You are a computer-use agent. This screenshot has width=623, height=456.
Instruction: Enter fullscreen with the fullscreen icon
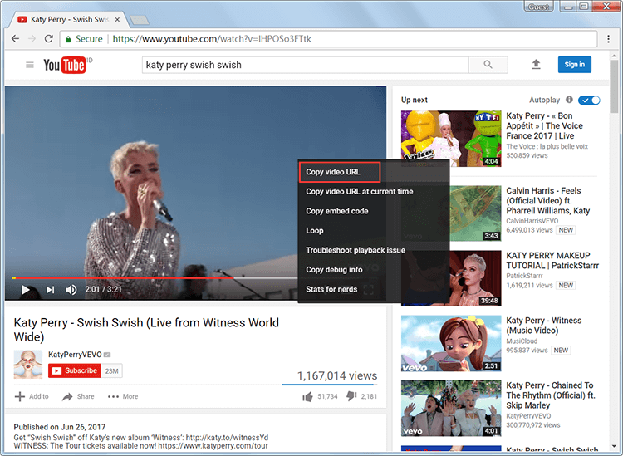pyautogui.click(x=368, y=290)
